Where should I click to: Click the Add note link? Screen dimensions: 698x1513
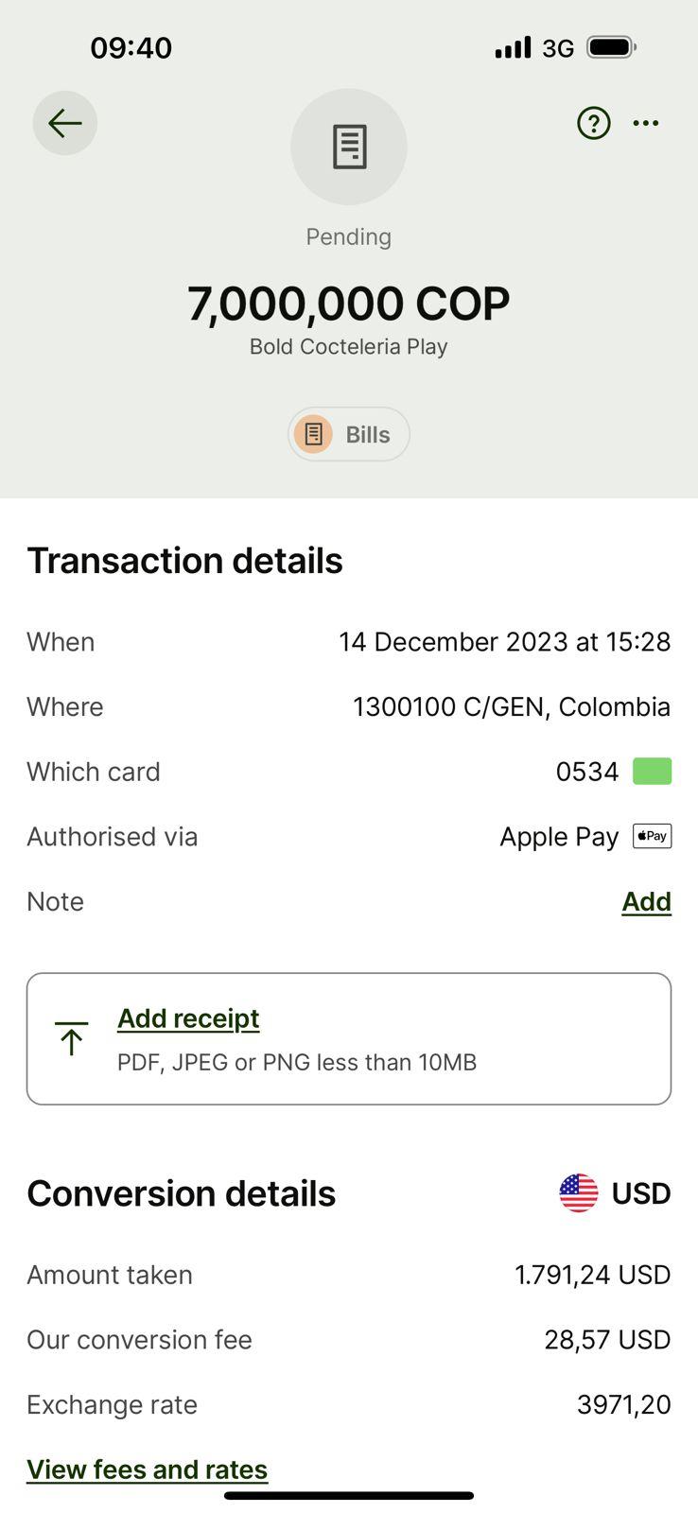coord(646,901)
